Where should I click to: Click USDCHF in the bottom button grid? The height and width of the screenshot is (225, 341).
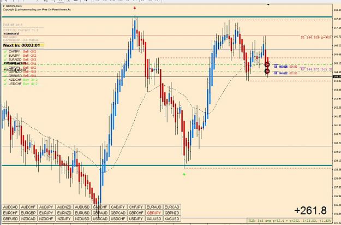coord(118,218)
